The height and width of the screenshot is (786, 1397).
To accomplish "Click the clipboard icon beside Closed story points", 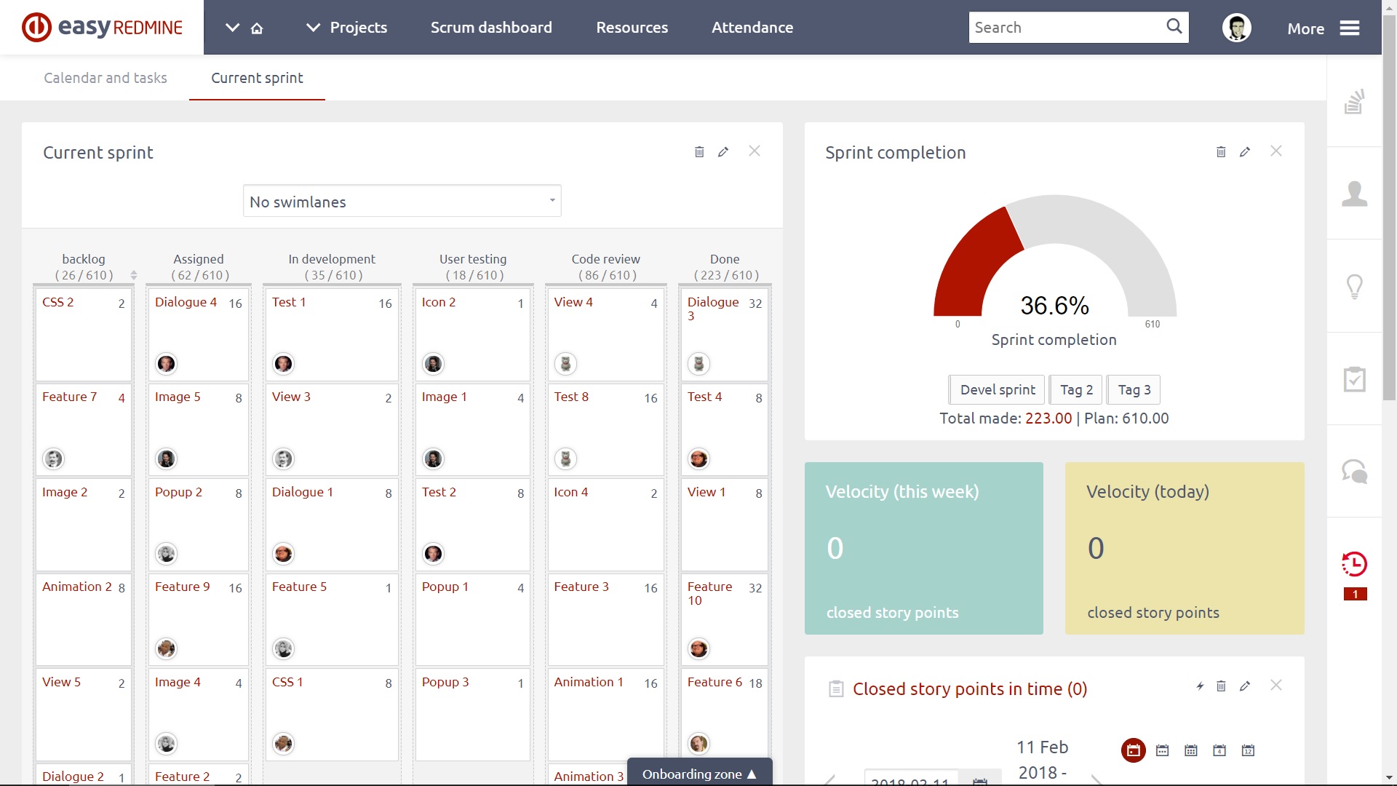I will [836, 688].
